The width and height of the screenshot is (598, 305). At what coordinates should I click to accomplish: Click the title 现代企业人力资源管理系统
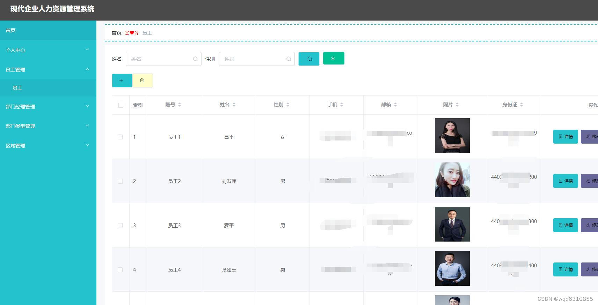tap(52, 9)
